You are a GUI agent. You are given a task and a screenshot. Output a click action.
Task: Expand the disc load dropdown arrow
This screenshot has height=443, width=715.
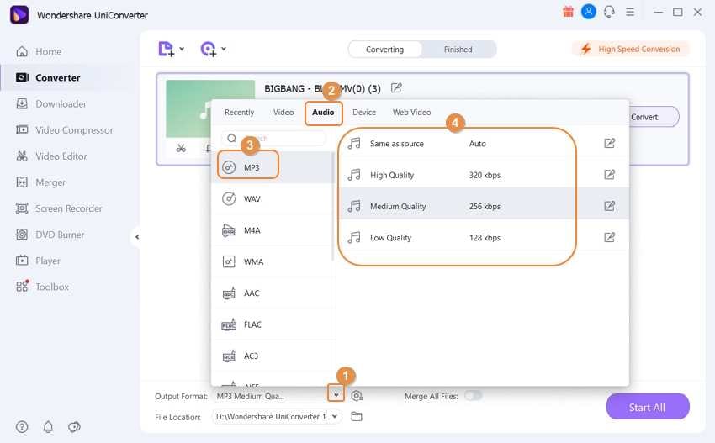click(224, 49)
